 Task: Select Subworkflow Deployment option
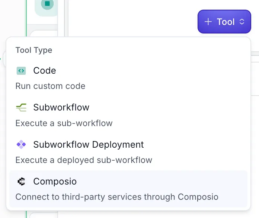click(x=128, y=152)
